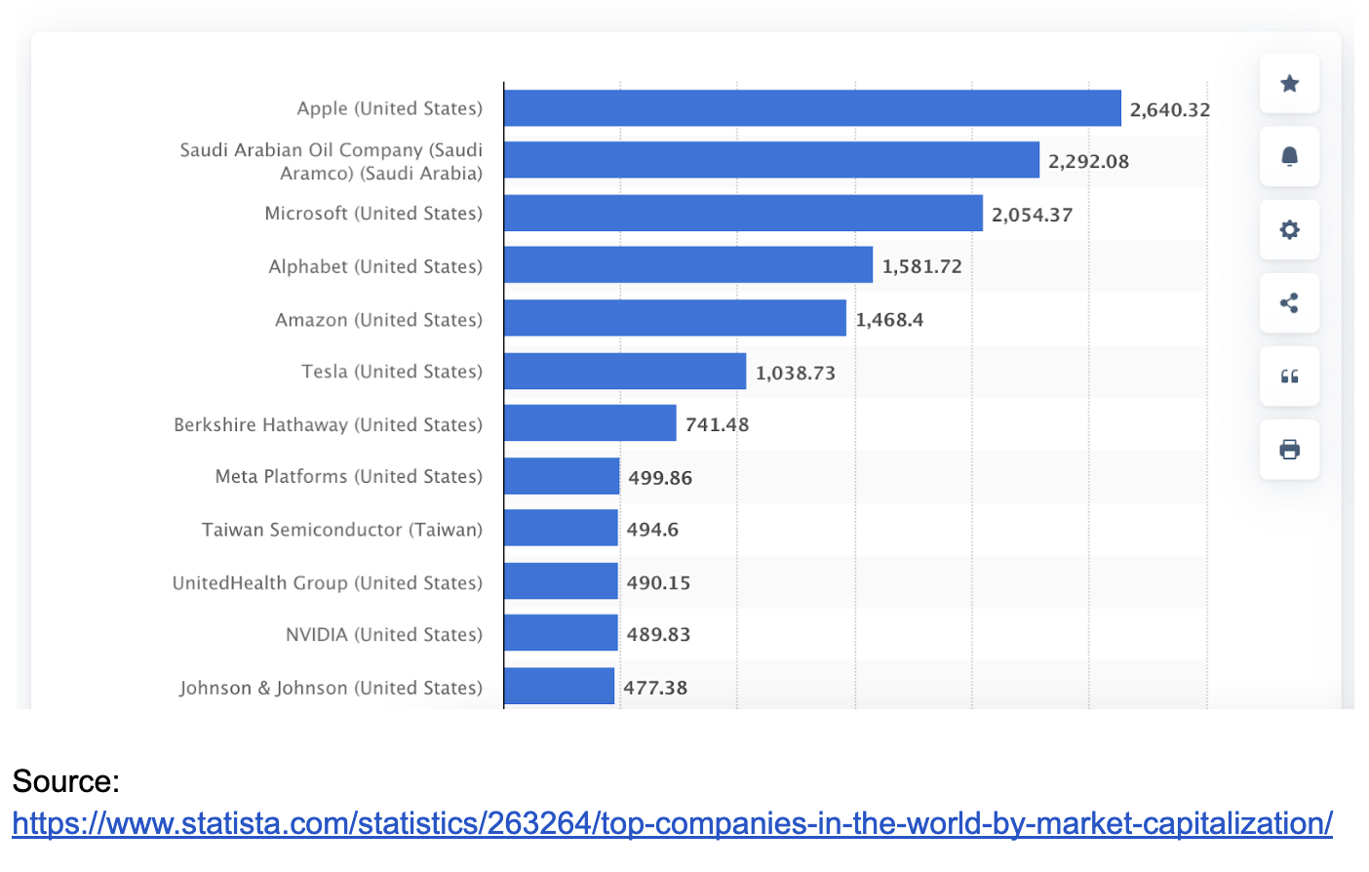Click the Apple bar in chart
This screenshot has height=872, width=1369.
click(x=812, y=108)
